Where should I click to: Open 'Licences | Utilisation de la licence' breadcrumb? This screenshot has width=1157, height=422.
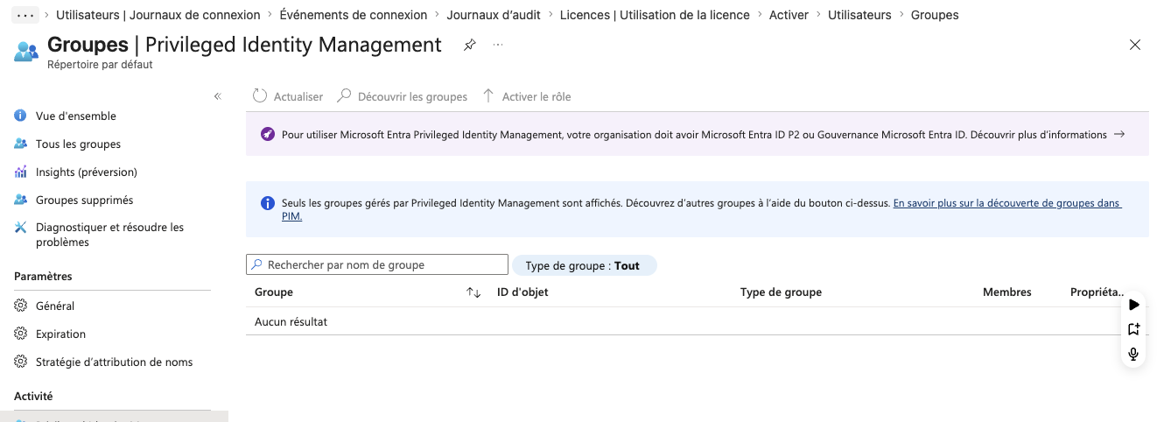655,15
